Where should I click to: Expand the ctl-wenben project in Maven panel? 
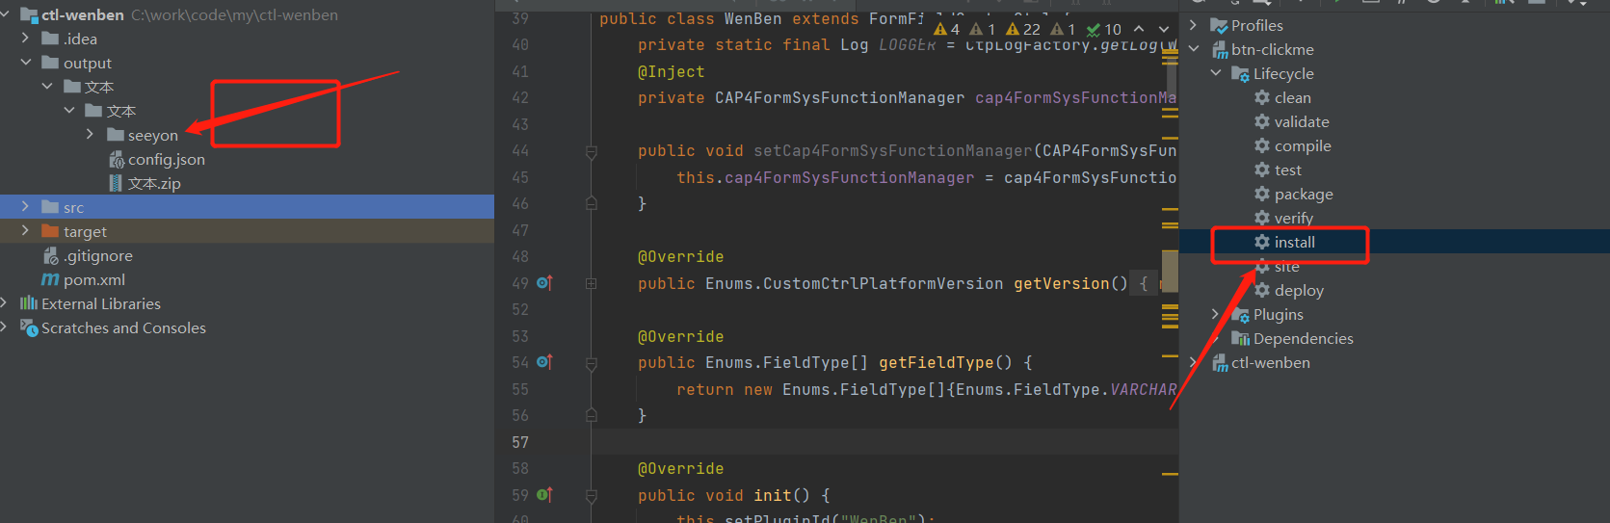[x=1194, y=362]
